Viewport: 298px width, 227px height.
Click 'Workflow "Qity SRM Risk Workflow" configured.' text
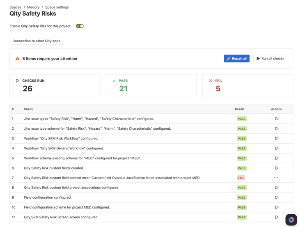[x=61, y=138]
